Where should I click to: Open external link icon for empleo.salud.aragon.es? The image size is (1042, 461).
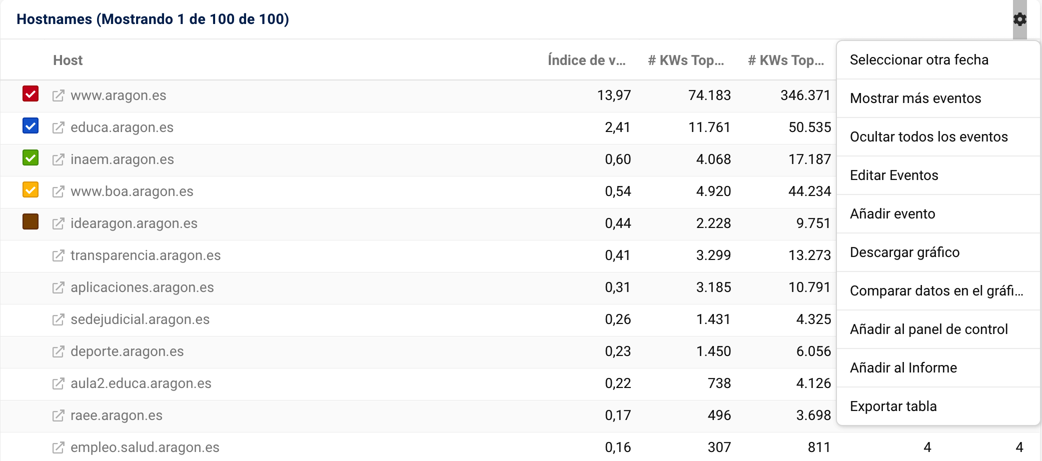click(x=59, y=447)
